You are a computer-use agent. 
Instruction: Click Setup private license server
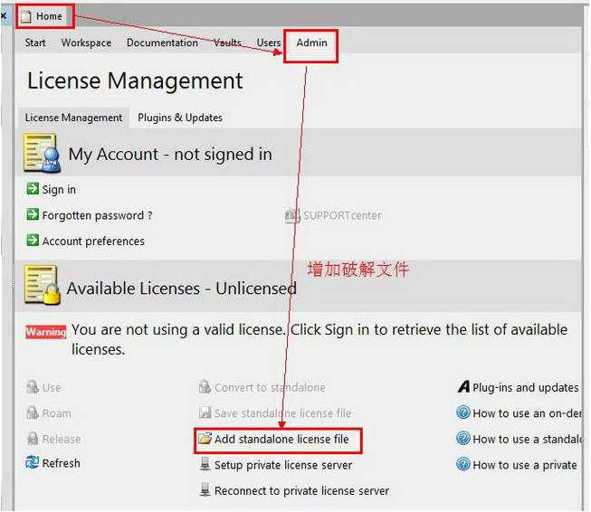point(283,465)
